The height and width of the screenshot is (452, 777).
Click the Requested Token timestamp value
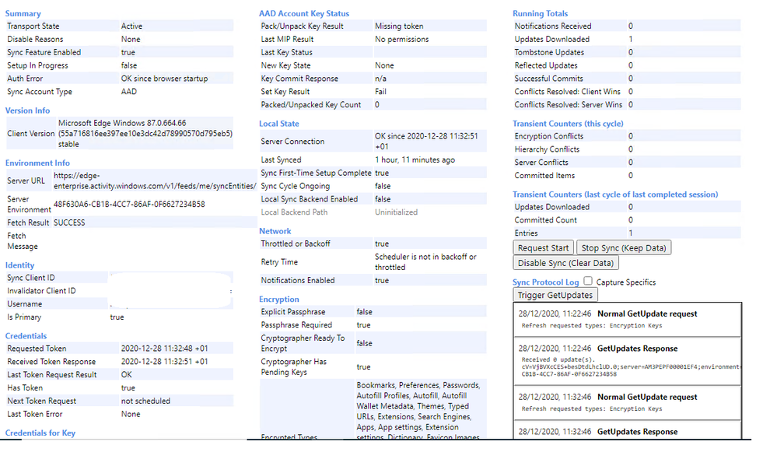click(x=165, y=349)
